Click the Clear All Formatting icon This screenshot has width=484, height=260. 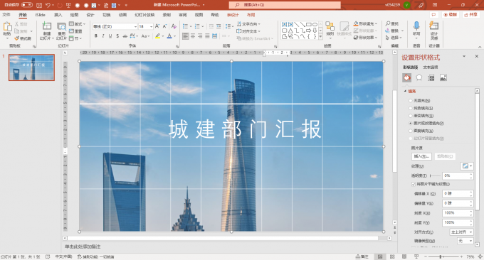pyautogui.click(x=174, y=26)
